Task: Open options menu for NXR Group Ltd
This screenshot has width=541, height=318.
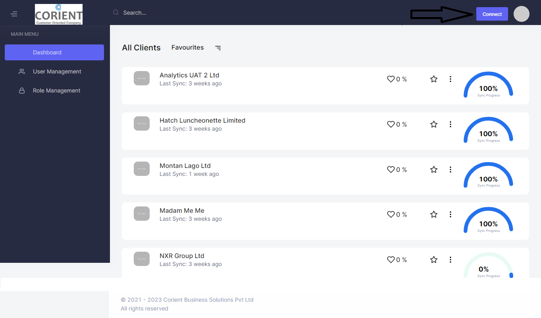Action: click(x=450, y=260)
